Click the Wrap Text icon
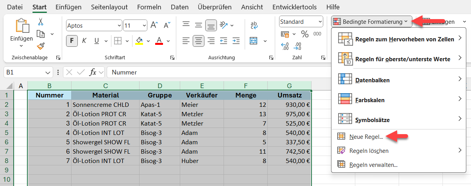471x186 pixels. [254, 25]
